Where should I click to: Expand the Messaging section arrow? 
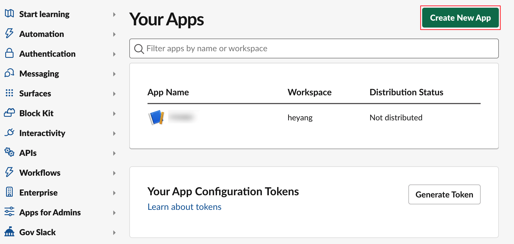[114, 74]
